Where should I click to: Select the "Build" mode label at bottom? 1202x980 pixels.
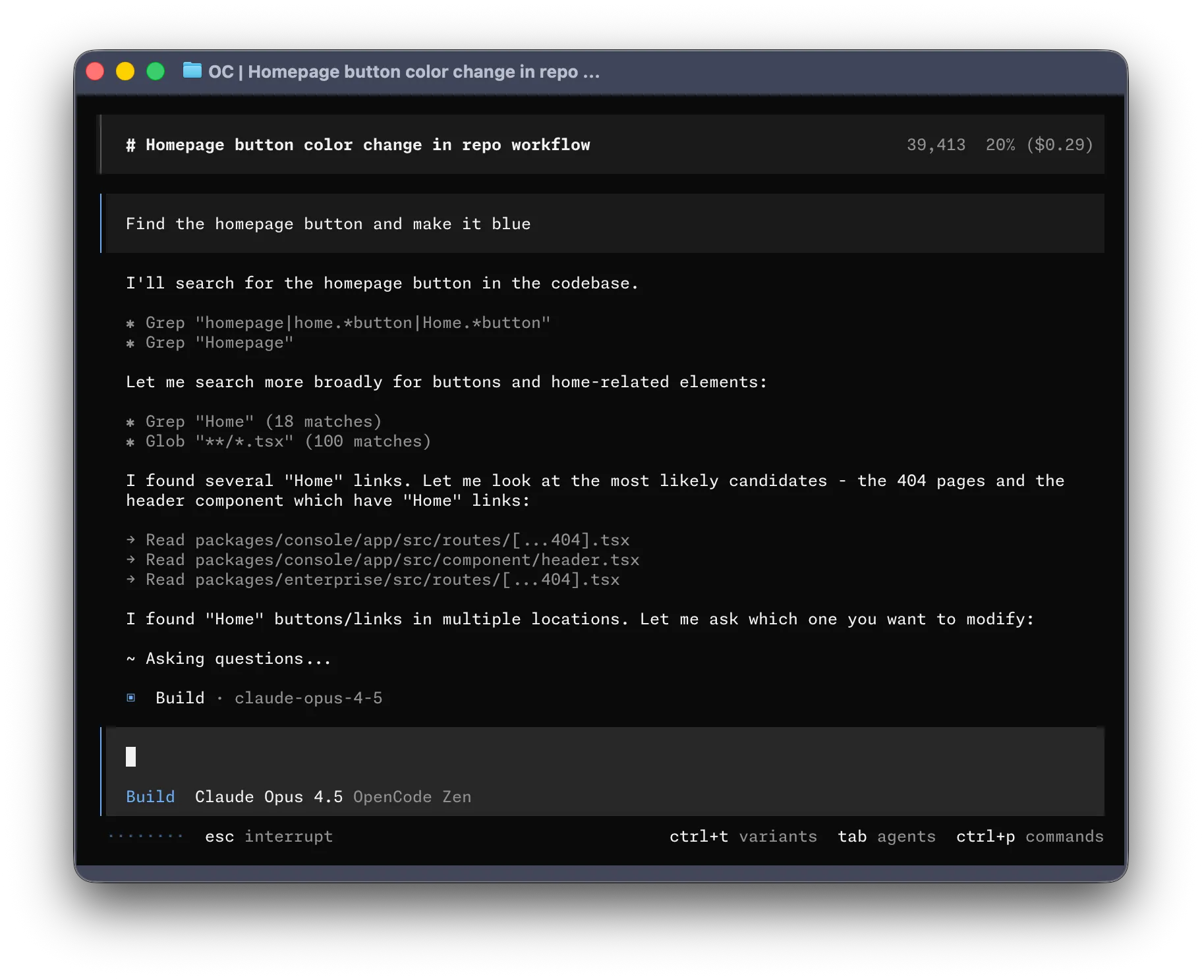150,796
